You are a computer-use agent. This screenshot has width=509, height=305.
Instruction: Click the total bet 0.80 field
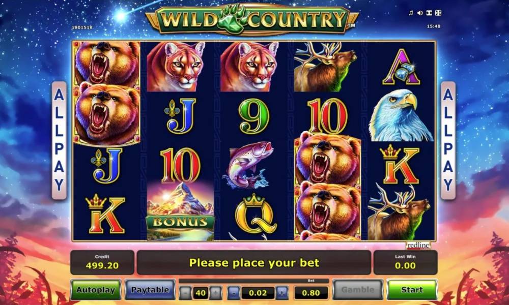click(311, 293)
